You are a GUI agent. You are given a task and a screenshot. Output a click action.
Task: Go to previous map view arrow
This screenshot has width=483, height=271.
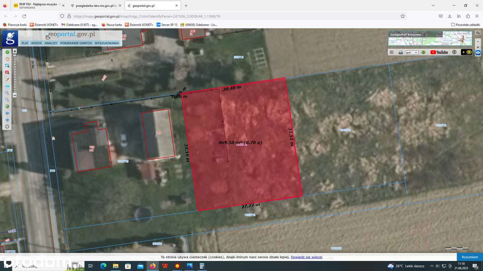(x=7, y=113)
